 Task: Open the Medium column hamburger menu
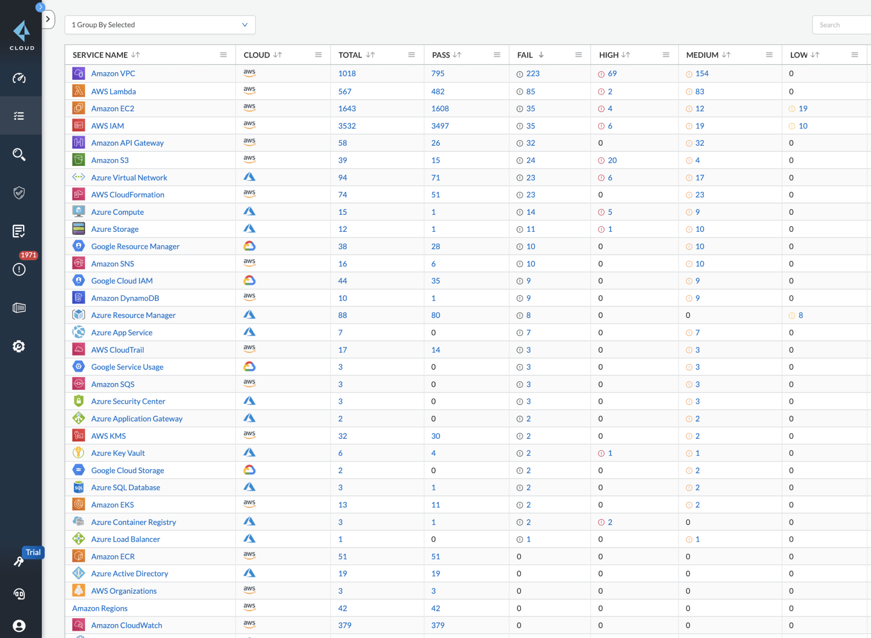(769, 55)
